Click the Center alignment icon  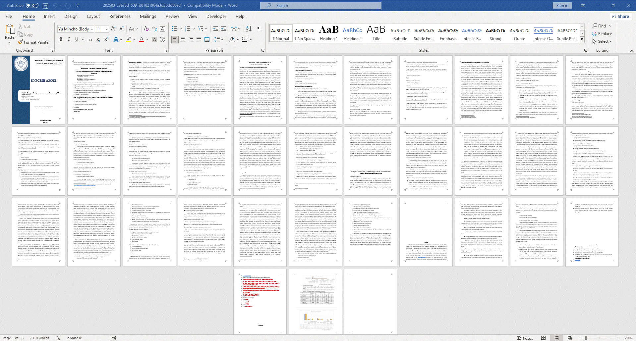183,39
